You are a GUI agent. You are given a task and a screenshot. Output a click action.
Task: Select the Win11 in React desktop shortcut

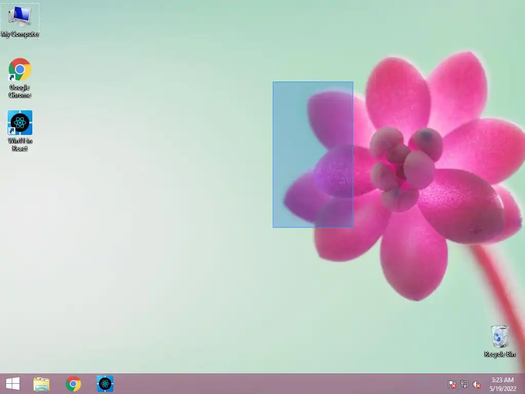[20, 131]
